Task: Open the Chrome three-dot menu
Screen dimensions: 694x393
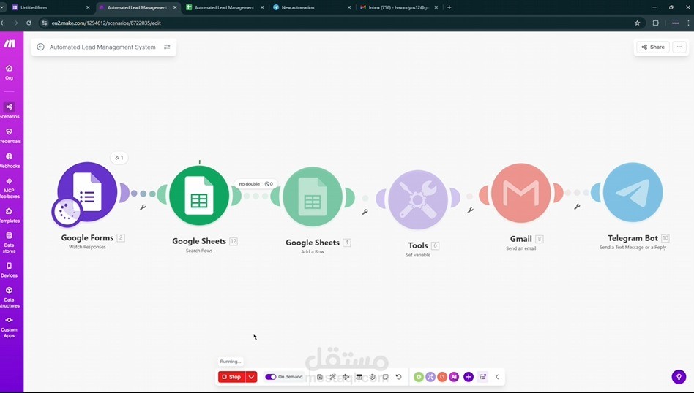Action: (x=689, y=23)
